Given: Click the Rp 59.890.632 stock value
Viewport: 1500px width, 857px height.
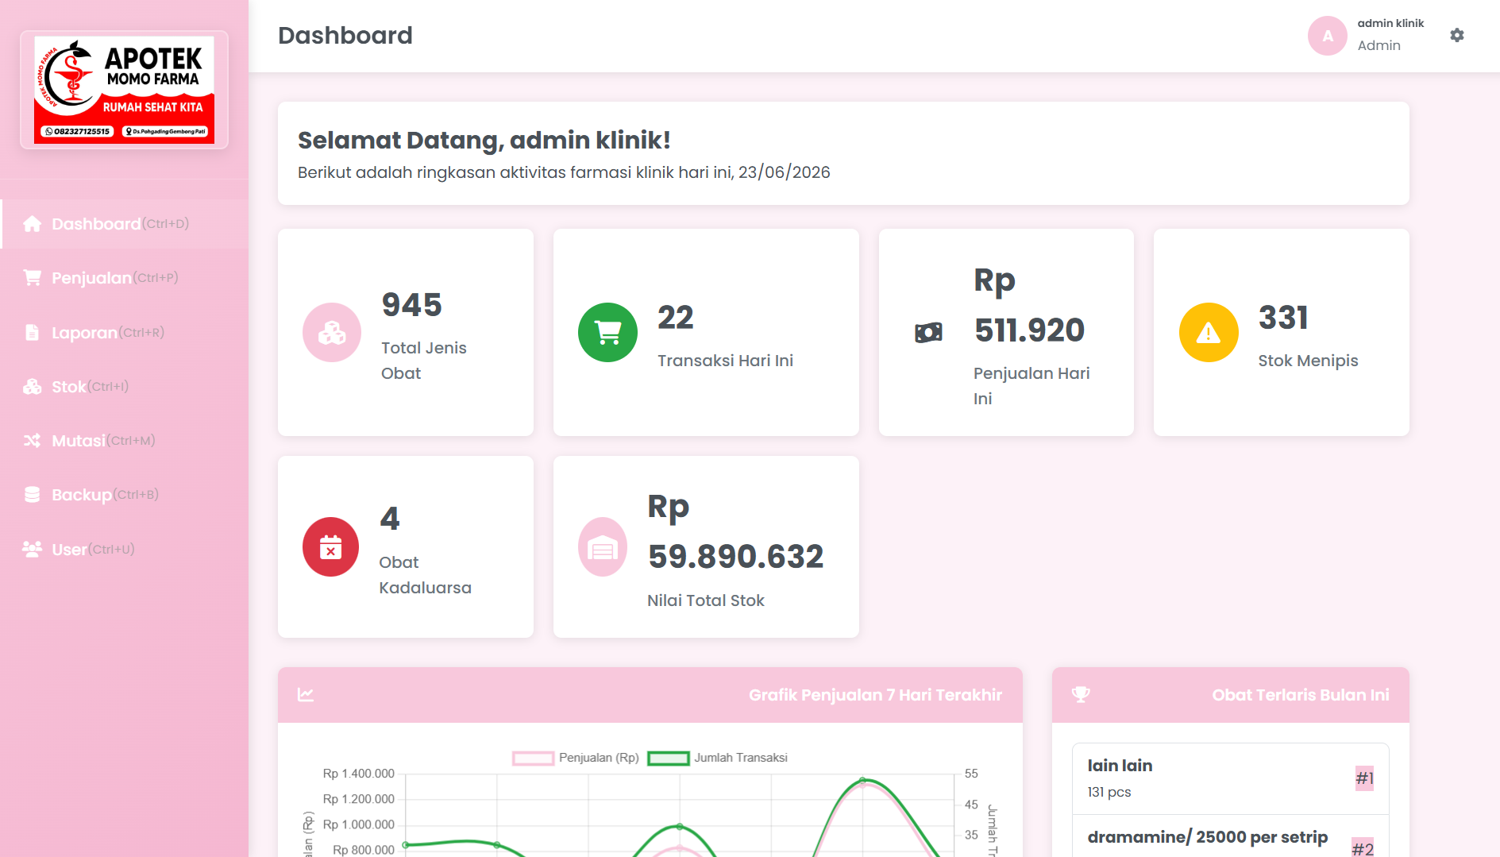Looking at the screenshot, I should [x=735, y=531].
